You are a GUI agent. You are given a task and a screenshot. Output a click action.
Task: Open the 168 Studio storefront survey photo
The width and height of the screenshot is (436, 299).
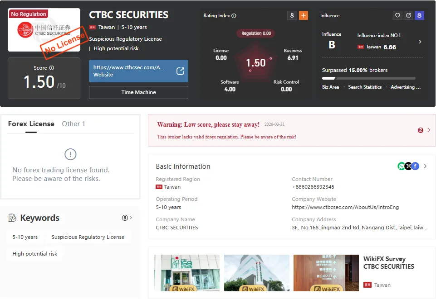(x=187, y=273)
